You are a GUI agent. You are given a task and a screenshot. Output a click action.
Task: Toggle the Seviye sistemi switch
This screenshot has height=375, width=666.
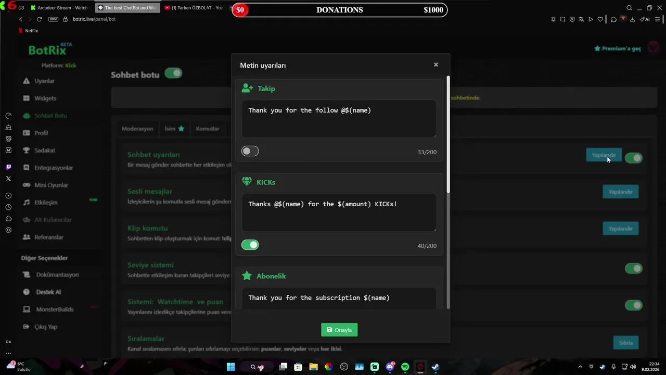click(x=634, y=268)
